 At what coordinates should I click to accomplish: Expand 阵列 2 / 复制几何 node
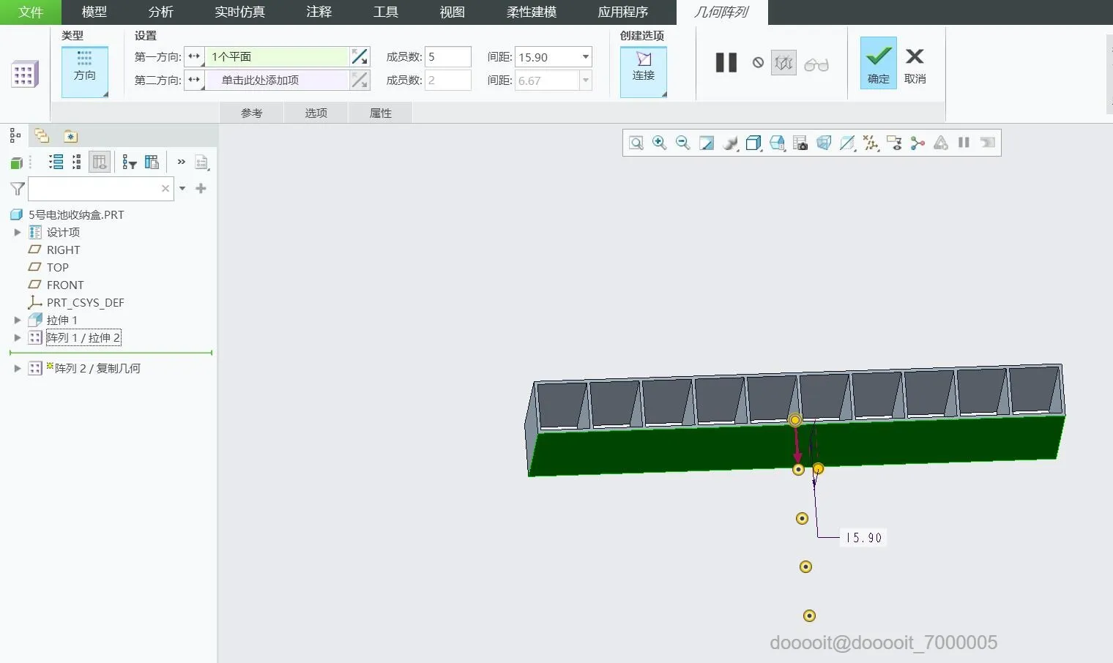(x=18, y=368)
